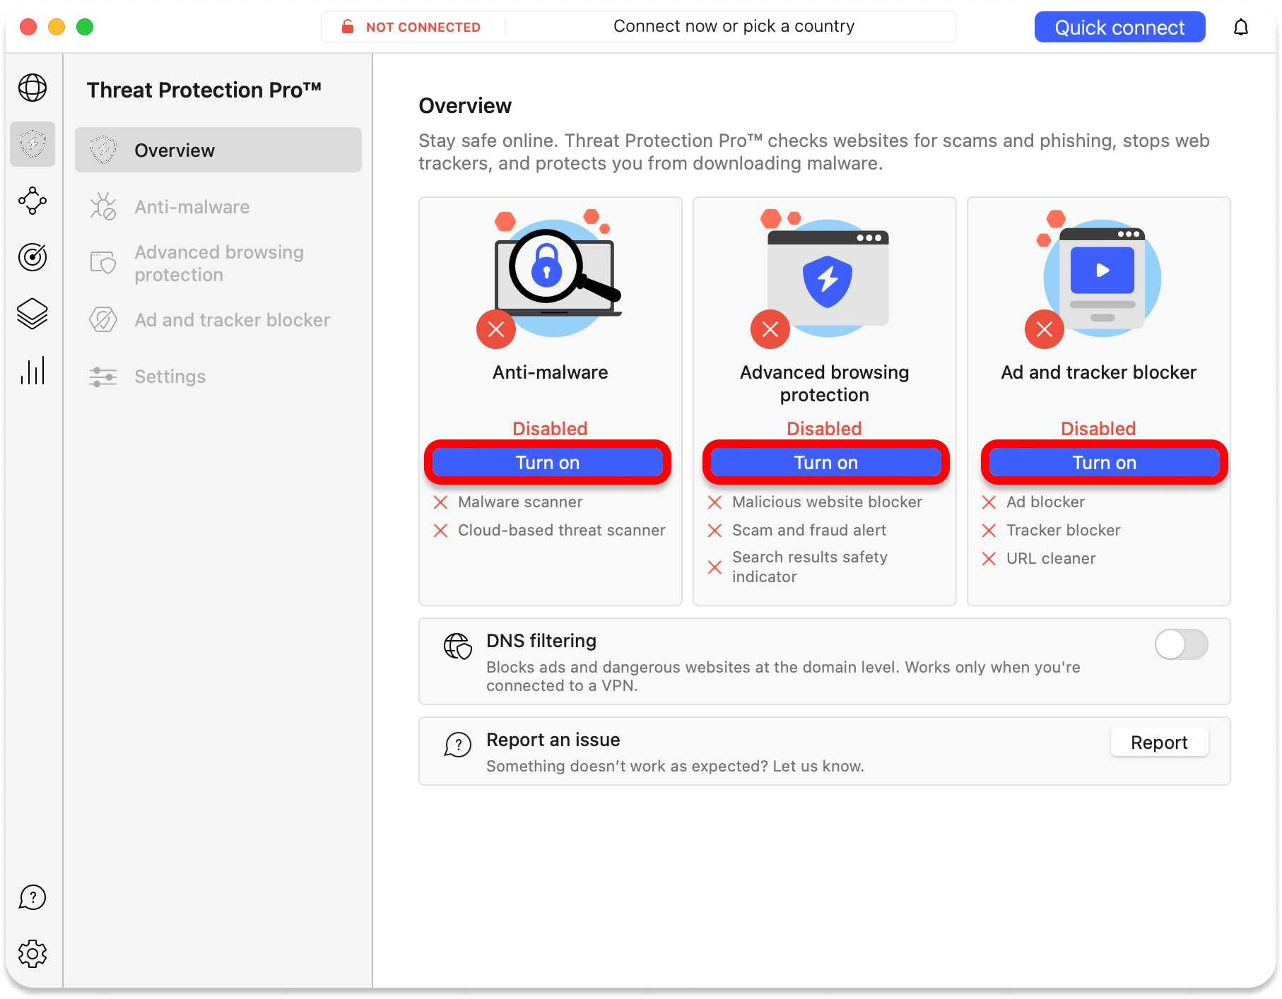The height and width of the screenshot is (999, 1282).
Task: Open the VPN globe section in the sidebar
Action: [33, 88]
